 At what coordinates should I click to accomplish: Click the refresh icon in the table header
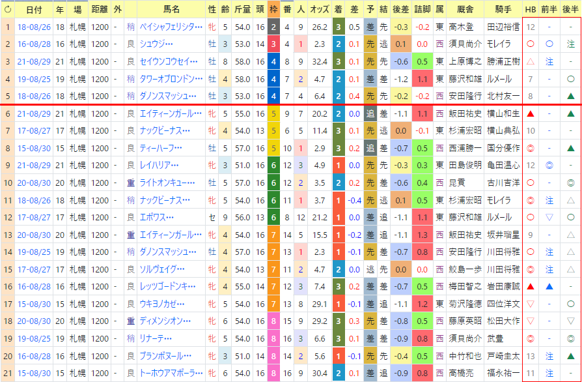(x=8, y=10)
